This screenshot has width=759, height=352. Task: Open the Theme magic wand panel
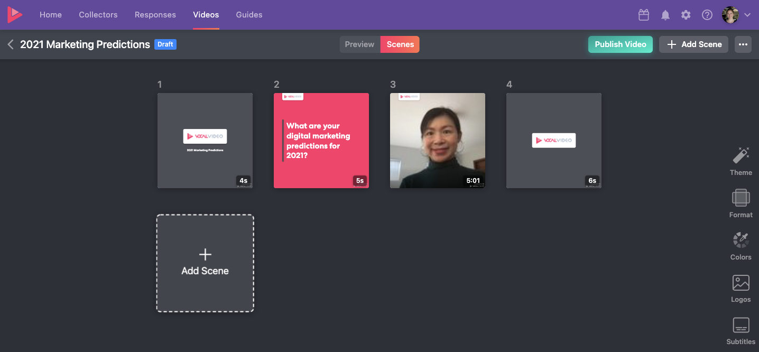pos(741,161)
